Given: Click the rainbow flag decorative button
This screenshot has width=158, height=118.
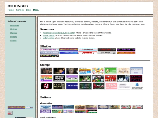Looking at the screenshot, I should [80, 111].
